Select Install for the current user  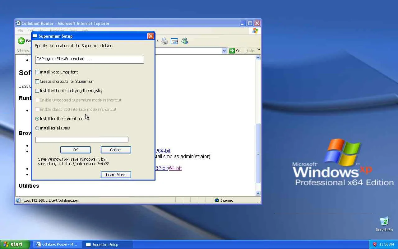point(37,119)
